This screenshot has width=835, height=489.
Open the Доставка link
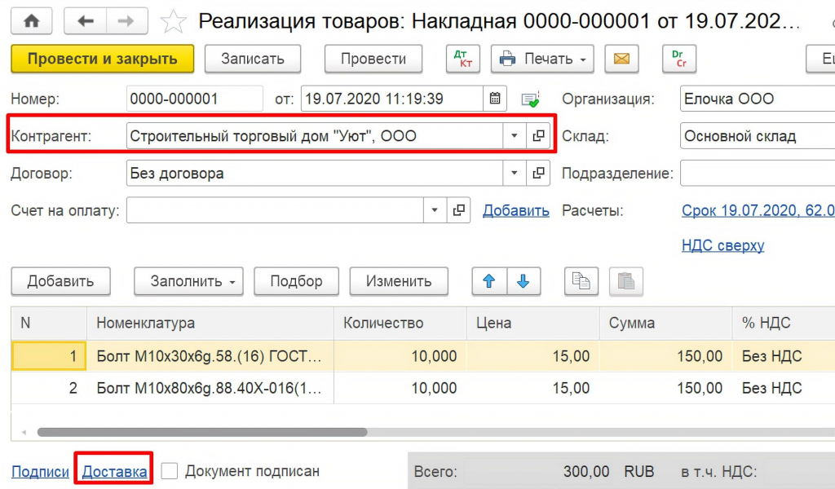[114, 471]
